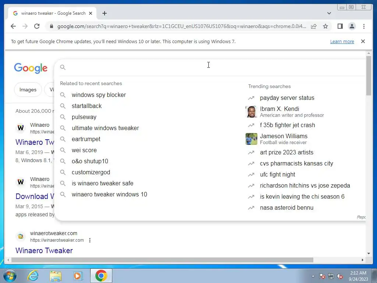Click the magnifier icon in search box
This screenshot has height=283, width=377.
63,67
